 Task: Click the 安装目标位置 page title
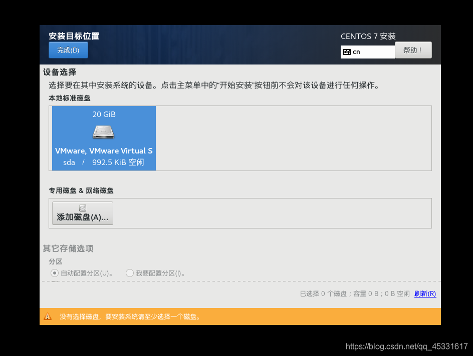[74, 36]
